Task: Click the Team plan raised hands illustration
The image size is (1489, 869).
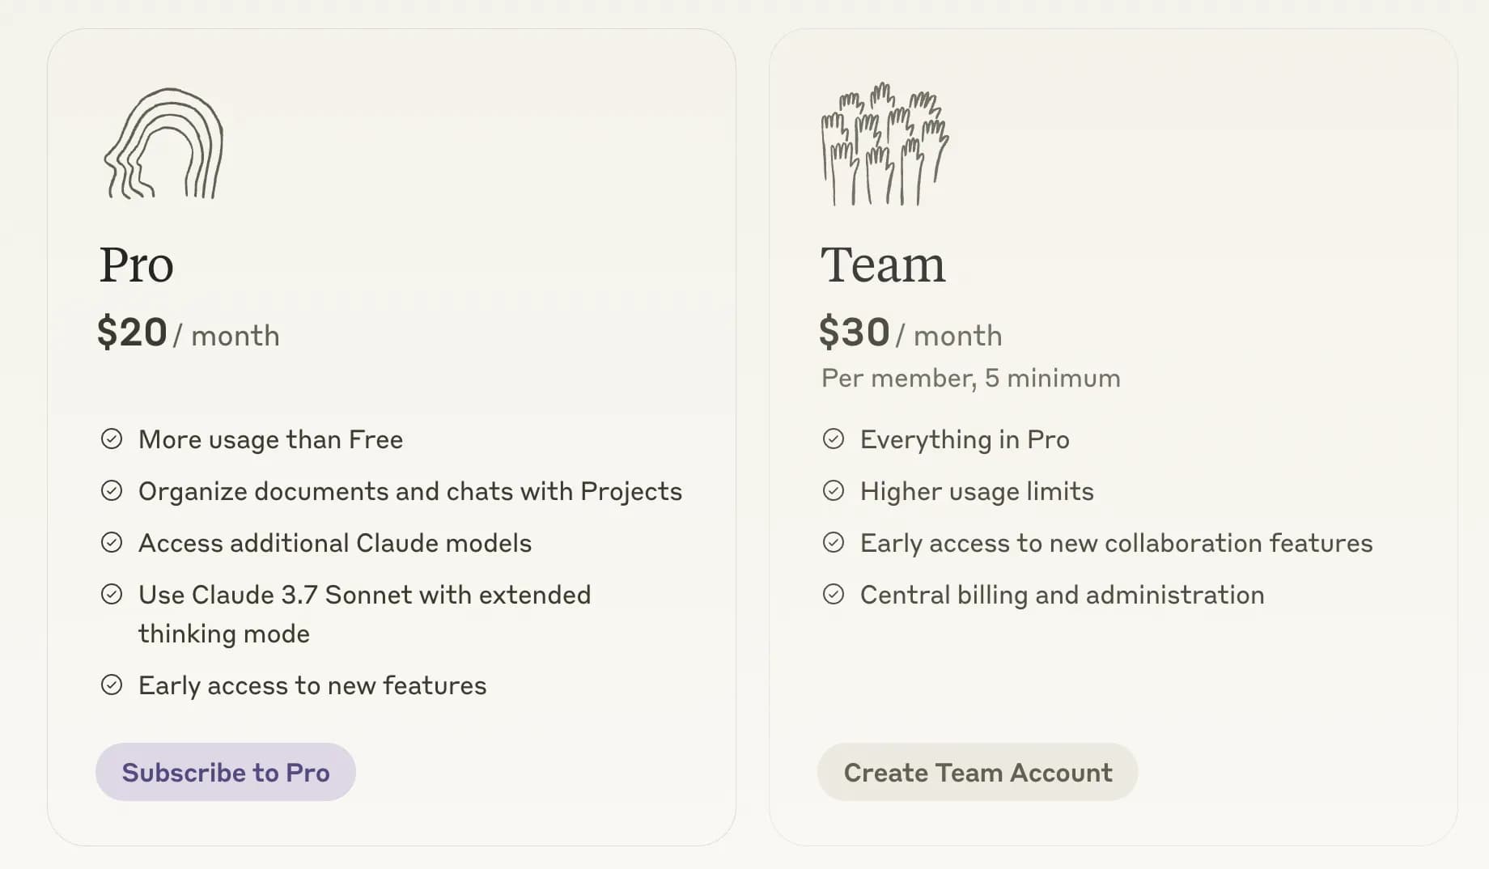Action: click(884, 144)
